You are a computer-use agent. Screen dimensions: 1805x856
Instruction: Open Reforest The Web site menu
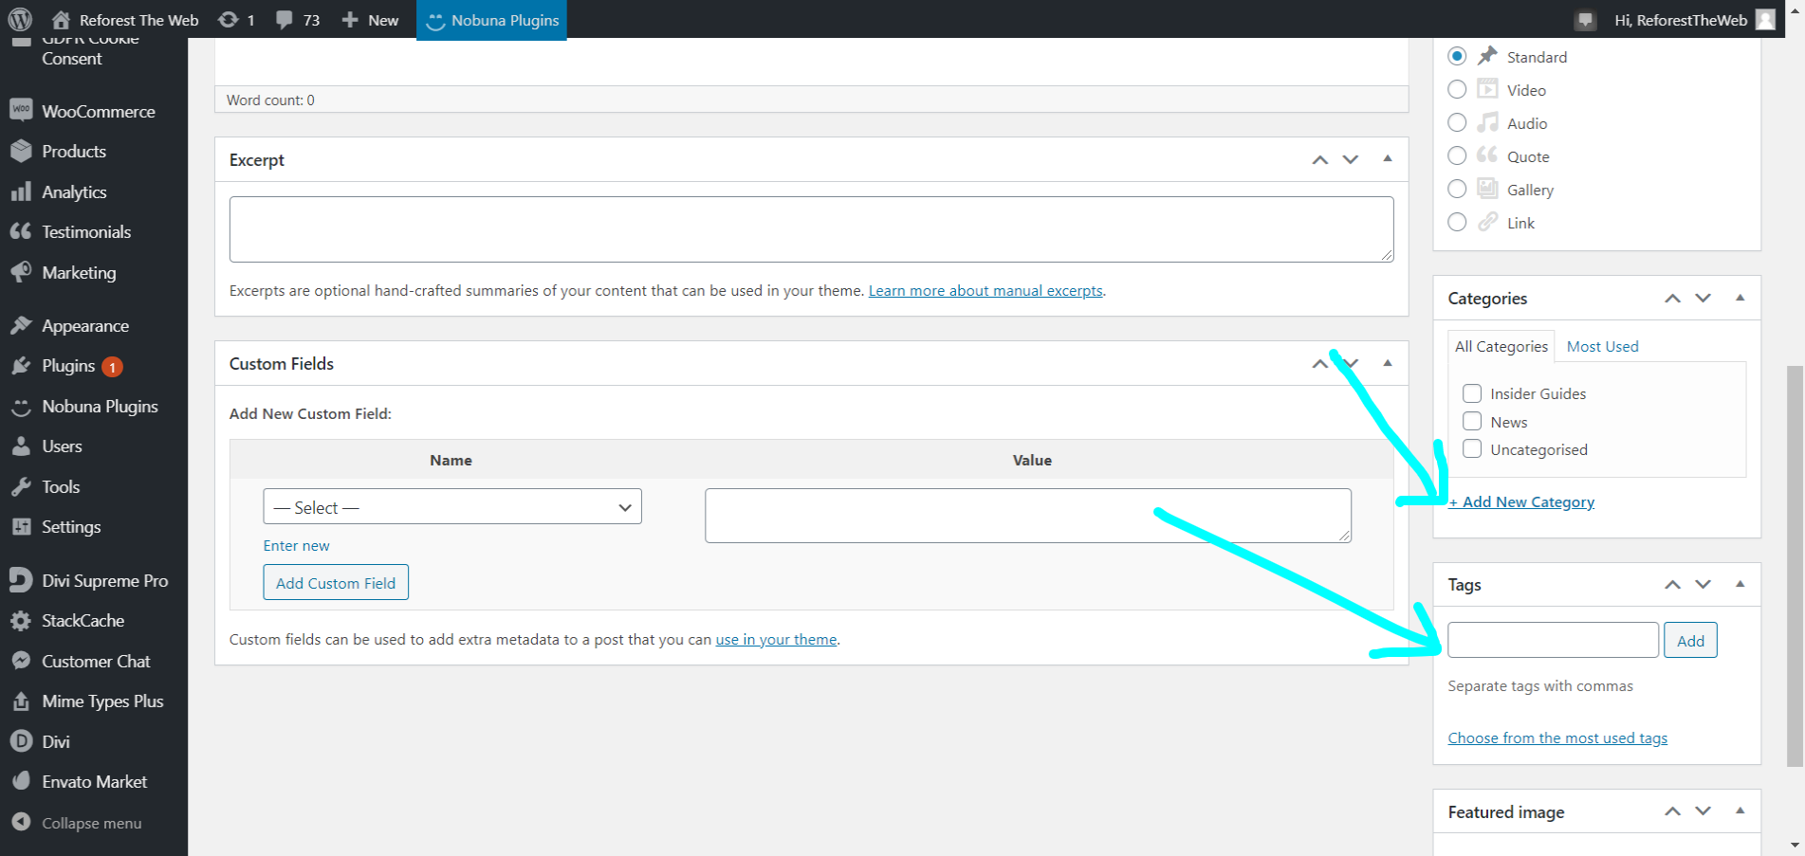tap(125, 20)
